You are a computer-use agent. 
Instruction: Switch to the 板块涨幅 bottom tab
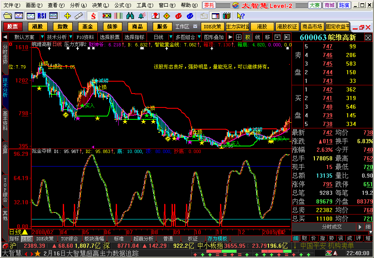[94, 238]
